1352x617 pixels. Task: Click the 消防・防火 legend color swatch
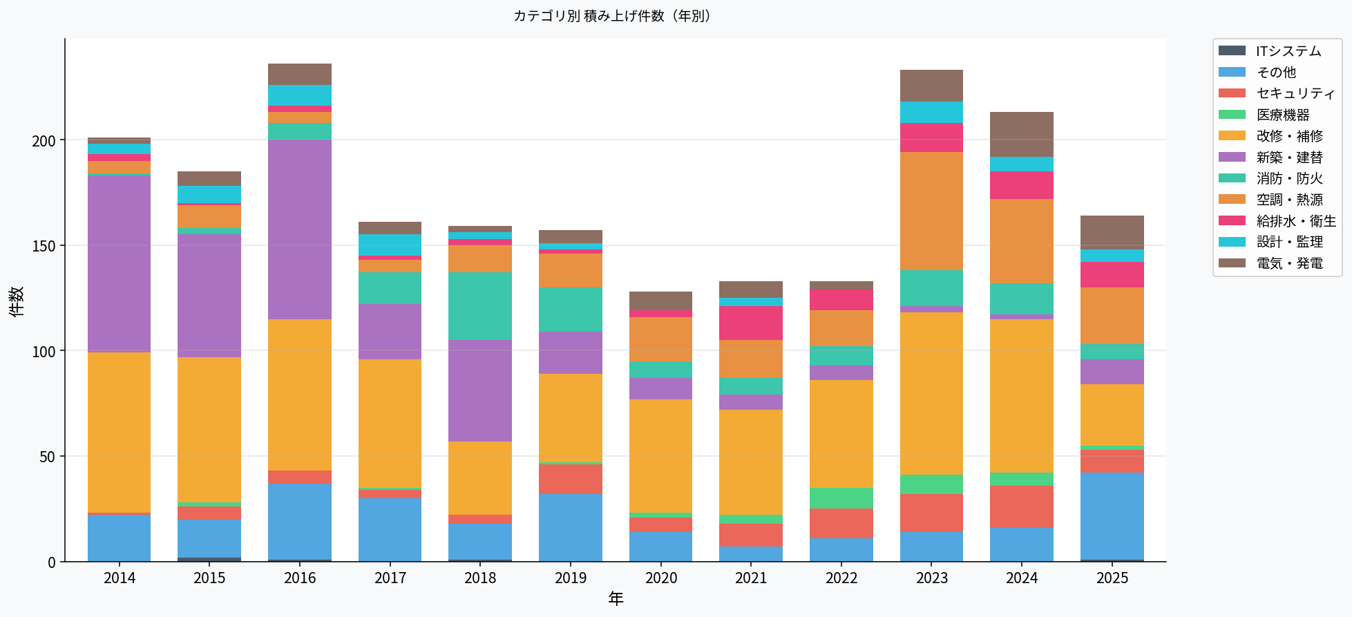pos(1232,178)
